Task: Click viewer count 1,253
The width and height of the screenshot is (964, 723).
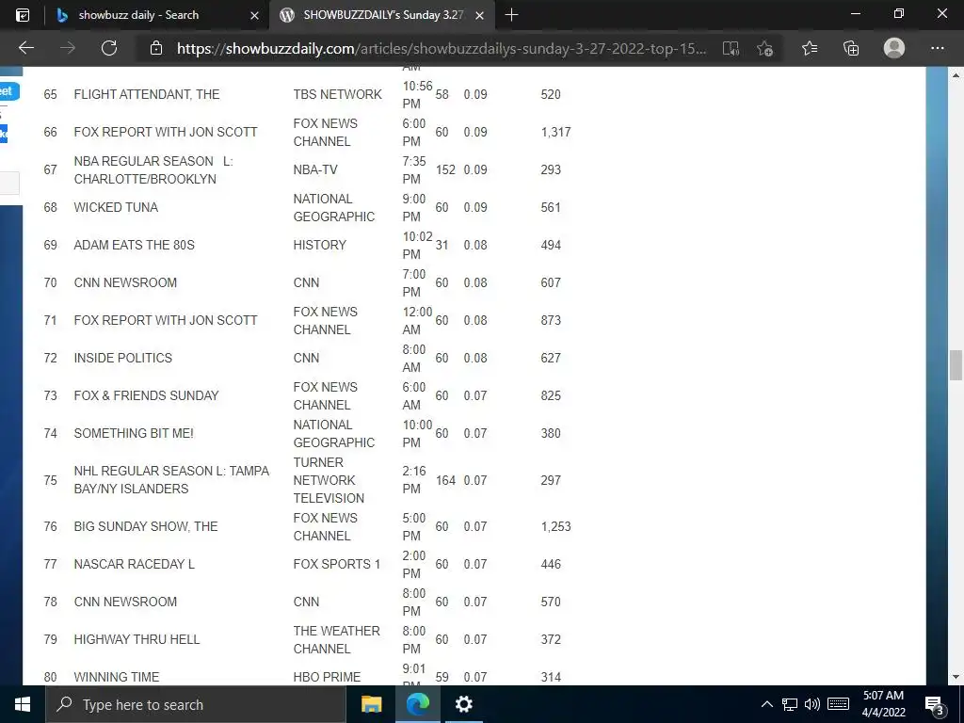Action: (555, 526)
